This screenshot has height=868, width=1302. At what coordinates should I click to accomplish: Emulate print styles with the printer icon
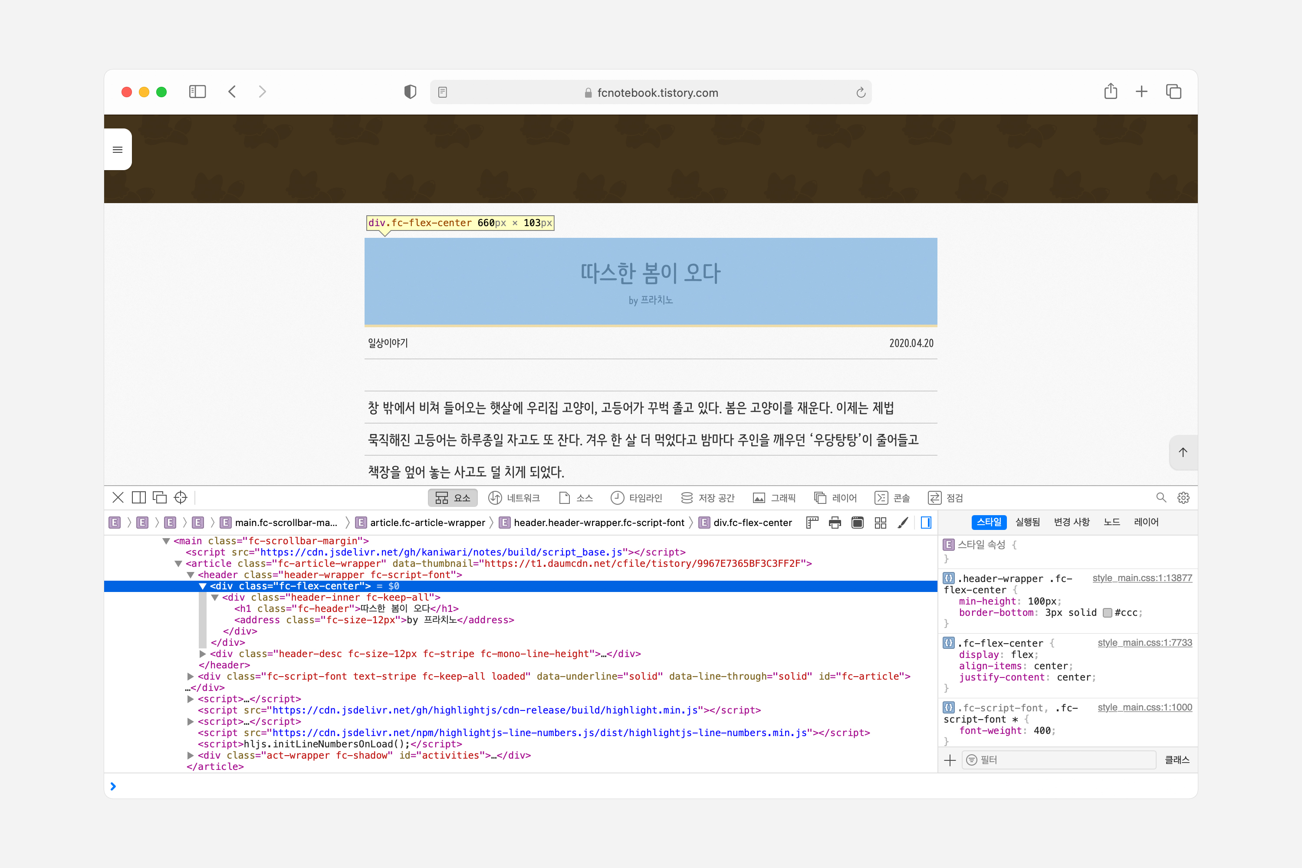834,522
